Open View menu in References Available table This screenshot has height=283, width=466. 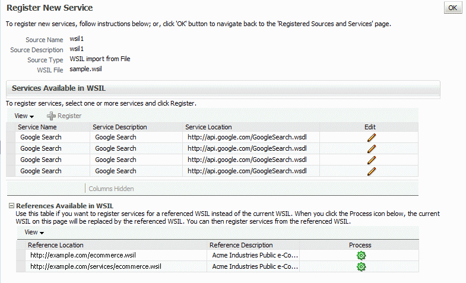[x=34, y=233]
